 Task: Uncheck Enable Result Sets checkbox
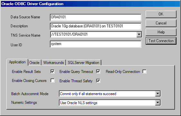pos(52,72)
